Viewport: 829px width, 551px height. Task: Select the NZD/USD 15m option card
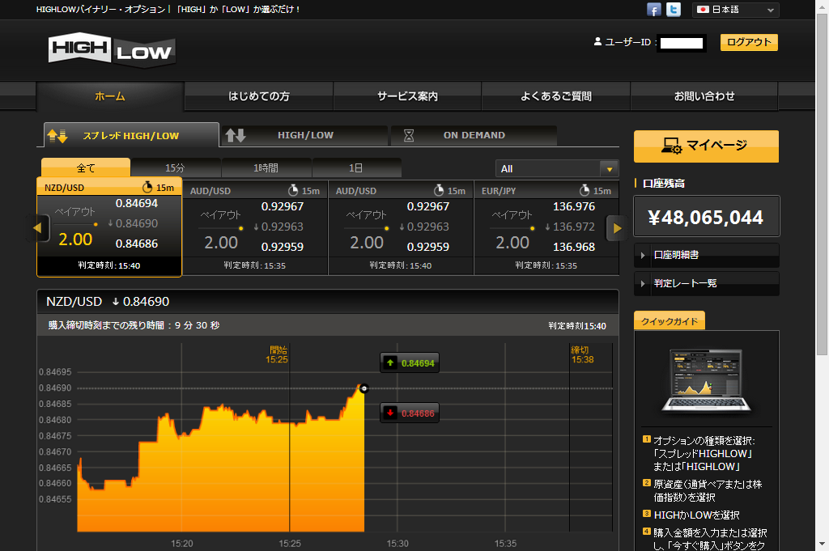click(x=109, y=227)
